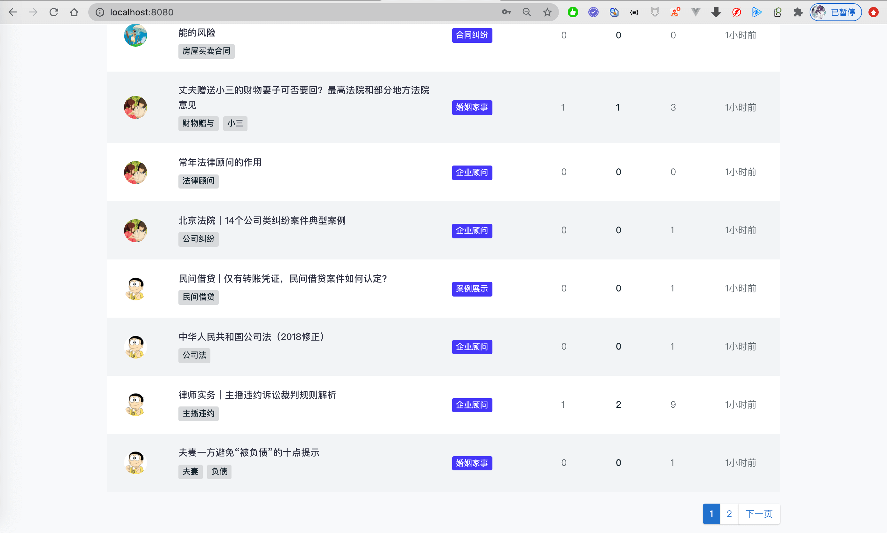Image resolution: width=887 pixels, height=533 pixels.
Task: Click the green thumbs-up extension icon
Action: 573,12
